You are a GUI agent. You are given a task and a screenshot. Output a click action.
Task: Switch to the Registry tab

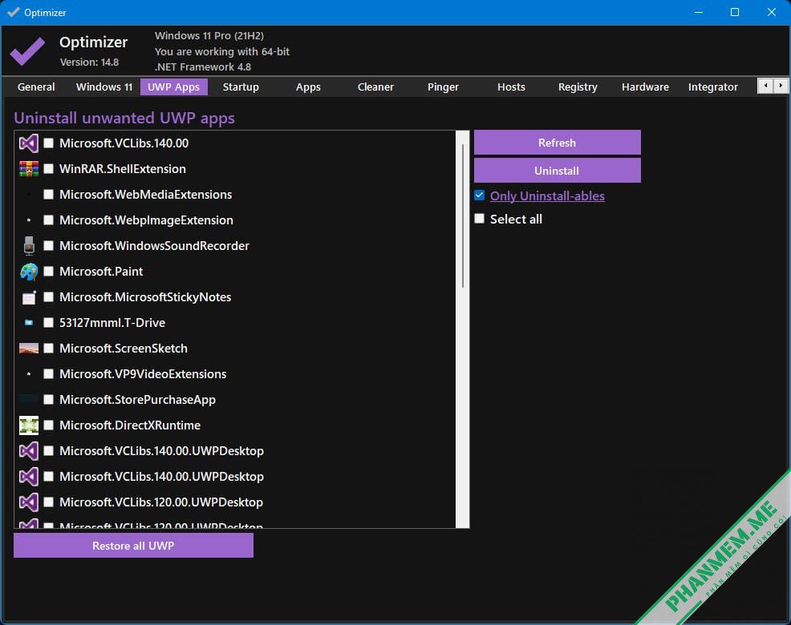pyautogui.click(x=578, y=87)
